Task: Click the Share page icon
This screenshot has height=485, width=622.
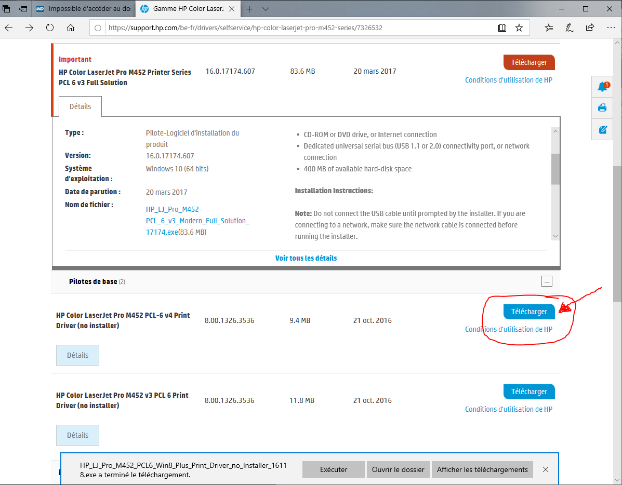Action: 590,28
